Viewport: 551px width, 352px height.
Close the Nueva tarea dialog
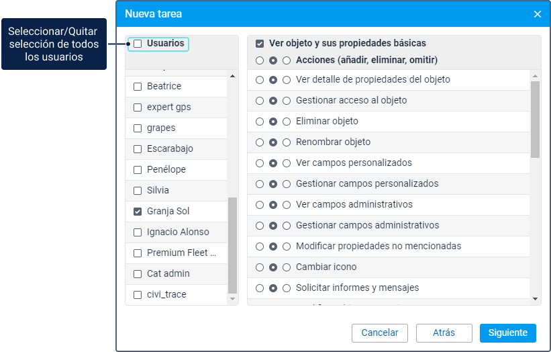[x=537, y=14]
